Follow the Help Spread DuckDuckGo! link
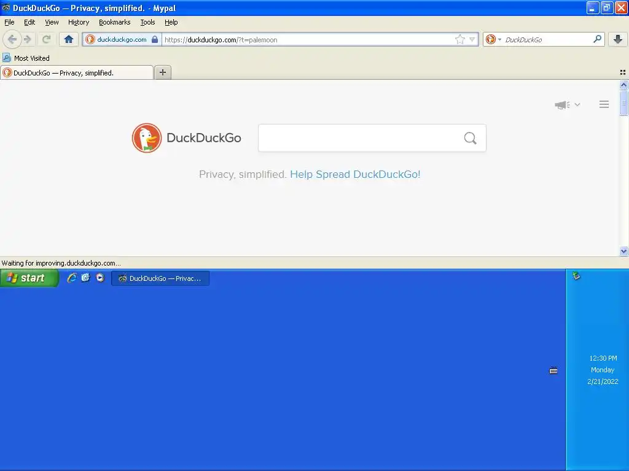Viewport: 629px width, 471px height. 355,174
